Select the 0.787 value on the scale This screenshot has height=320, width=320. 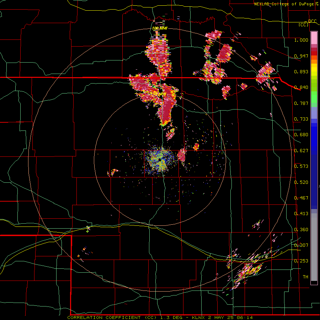pyautogui.click(x=301, y=103)
